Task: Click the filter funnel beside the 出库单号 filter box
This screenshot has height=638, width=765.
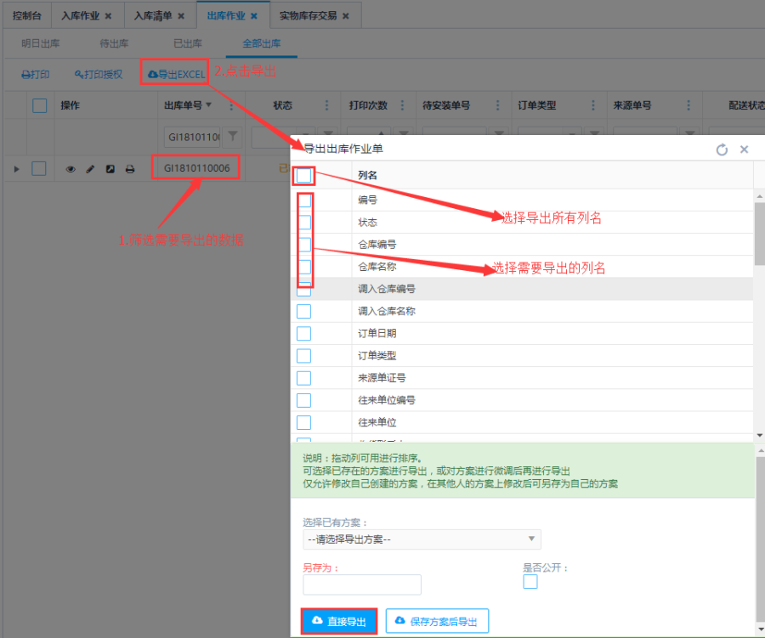Action: tap(232, 136)
